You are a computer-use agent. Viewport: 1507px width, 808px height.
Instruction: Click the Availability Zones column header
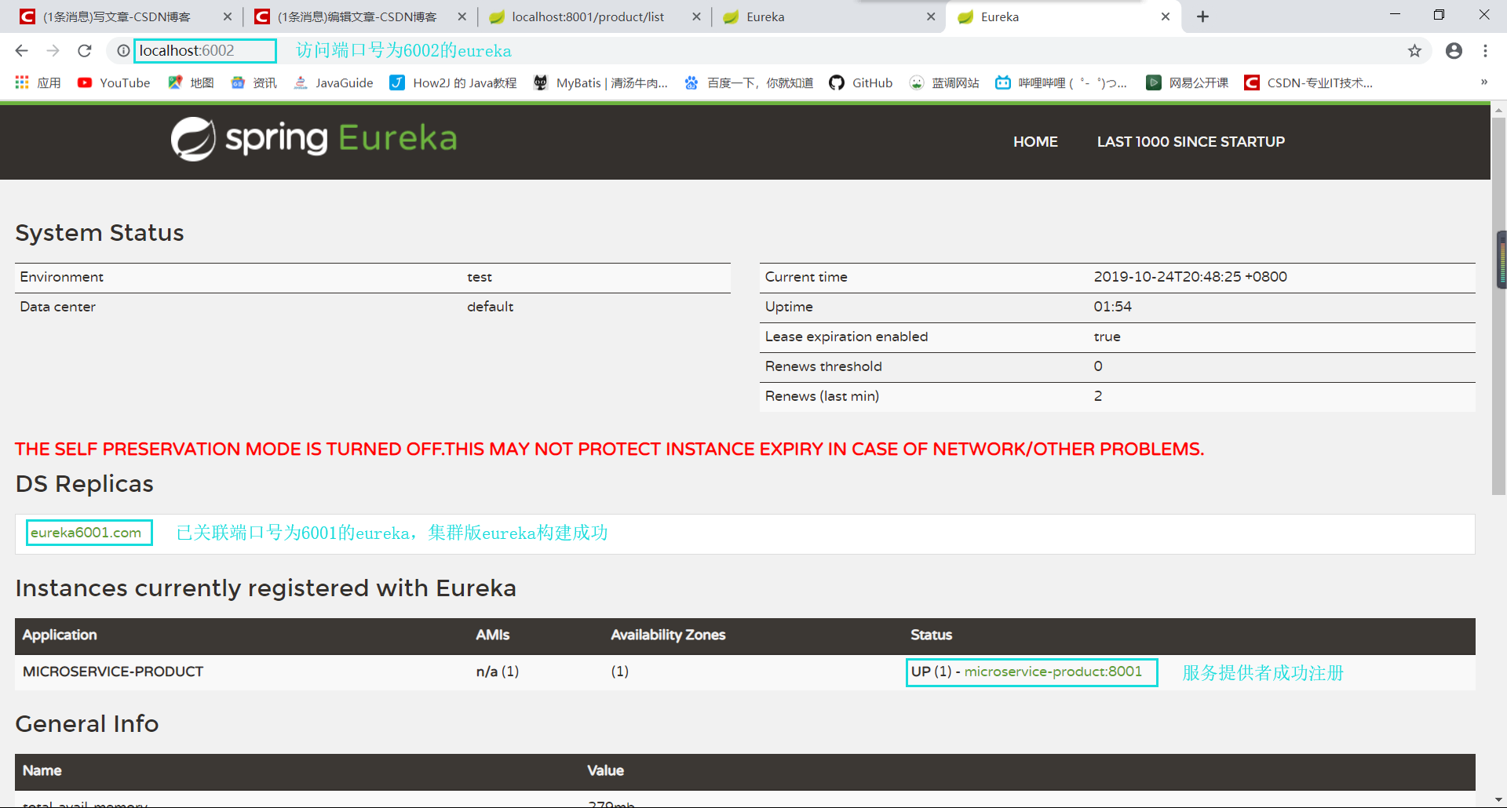point(668,635)
